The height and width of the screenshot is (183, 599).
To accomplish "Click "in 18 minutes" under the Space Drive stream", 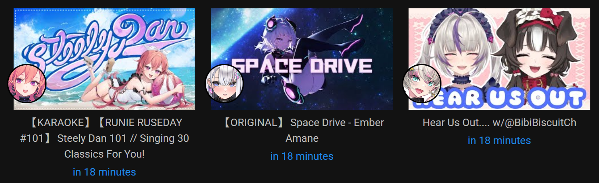I will (302, 156).
